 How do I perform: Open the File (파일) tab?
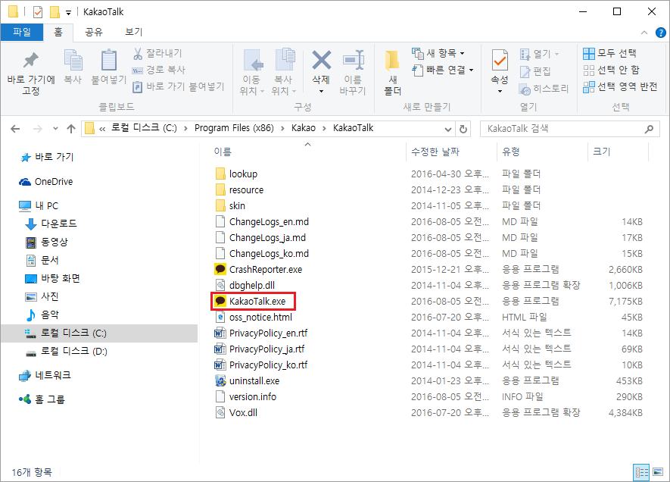[x=22, y=32]
